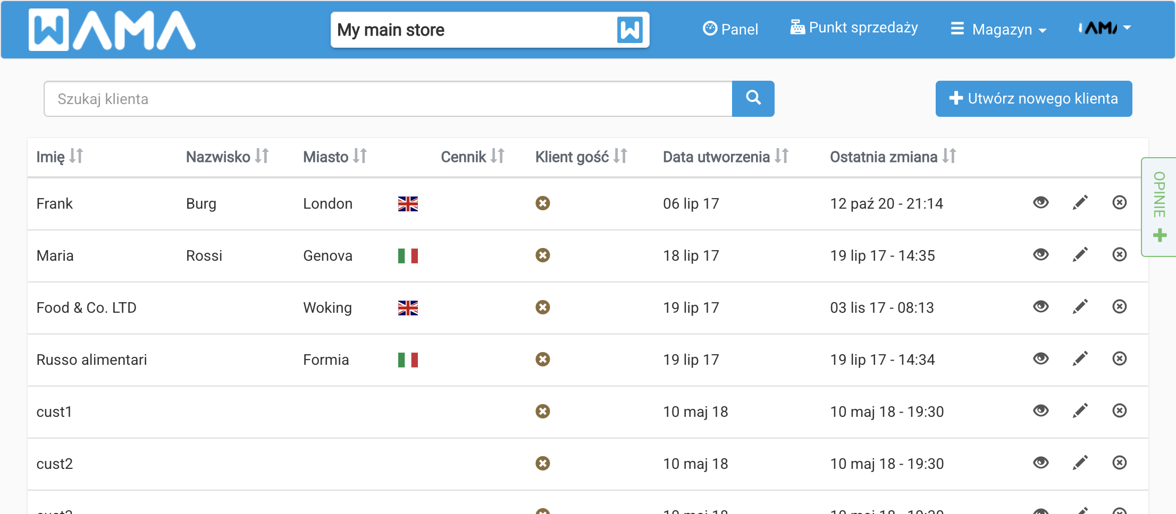Viewport: 1176px width, 514px height.
Task: Sort by Miasto column
Action: coord(335,157)
